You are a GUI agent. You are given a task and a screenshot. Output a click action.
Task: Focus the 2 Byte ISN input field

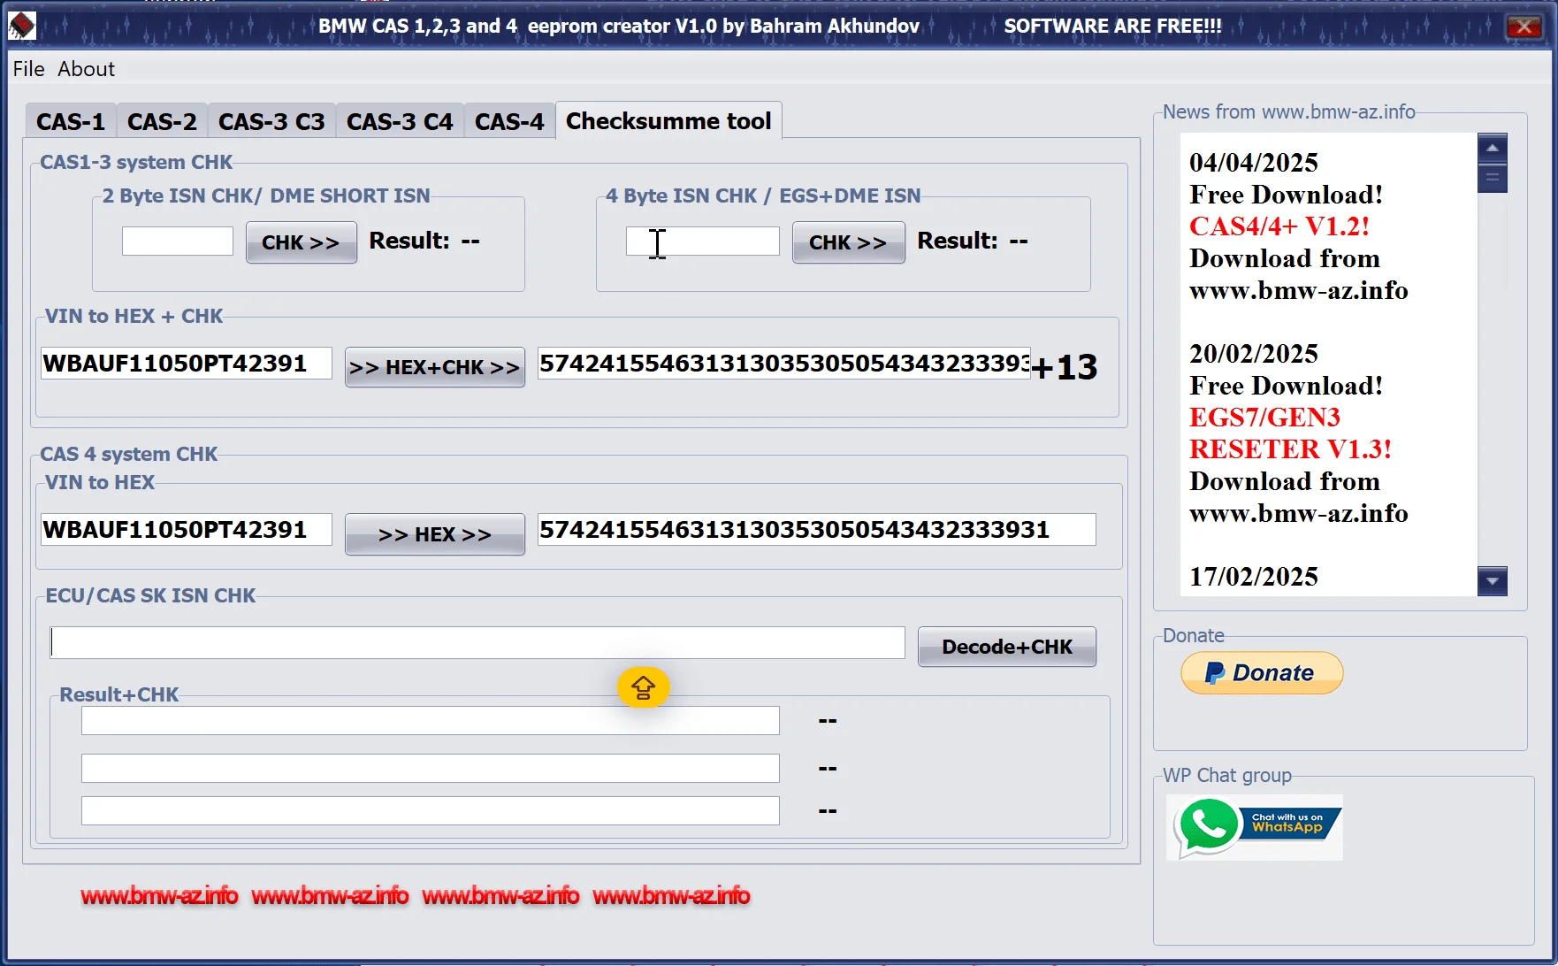click(x=178, y=241)
